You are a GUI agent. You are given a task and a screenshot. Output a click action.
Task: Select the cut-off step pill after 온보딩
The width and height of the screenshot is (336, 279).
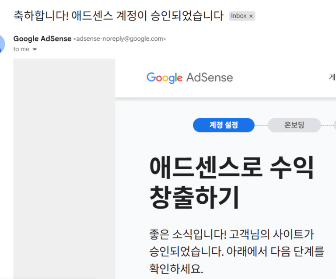[335, 125]
